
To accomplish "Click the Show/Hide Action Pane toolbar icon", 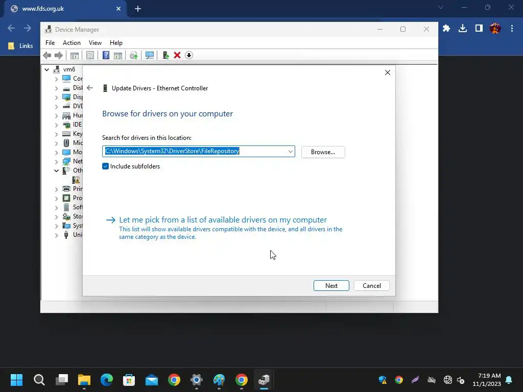I will [x=118, y=55].
